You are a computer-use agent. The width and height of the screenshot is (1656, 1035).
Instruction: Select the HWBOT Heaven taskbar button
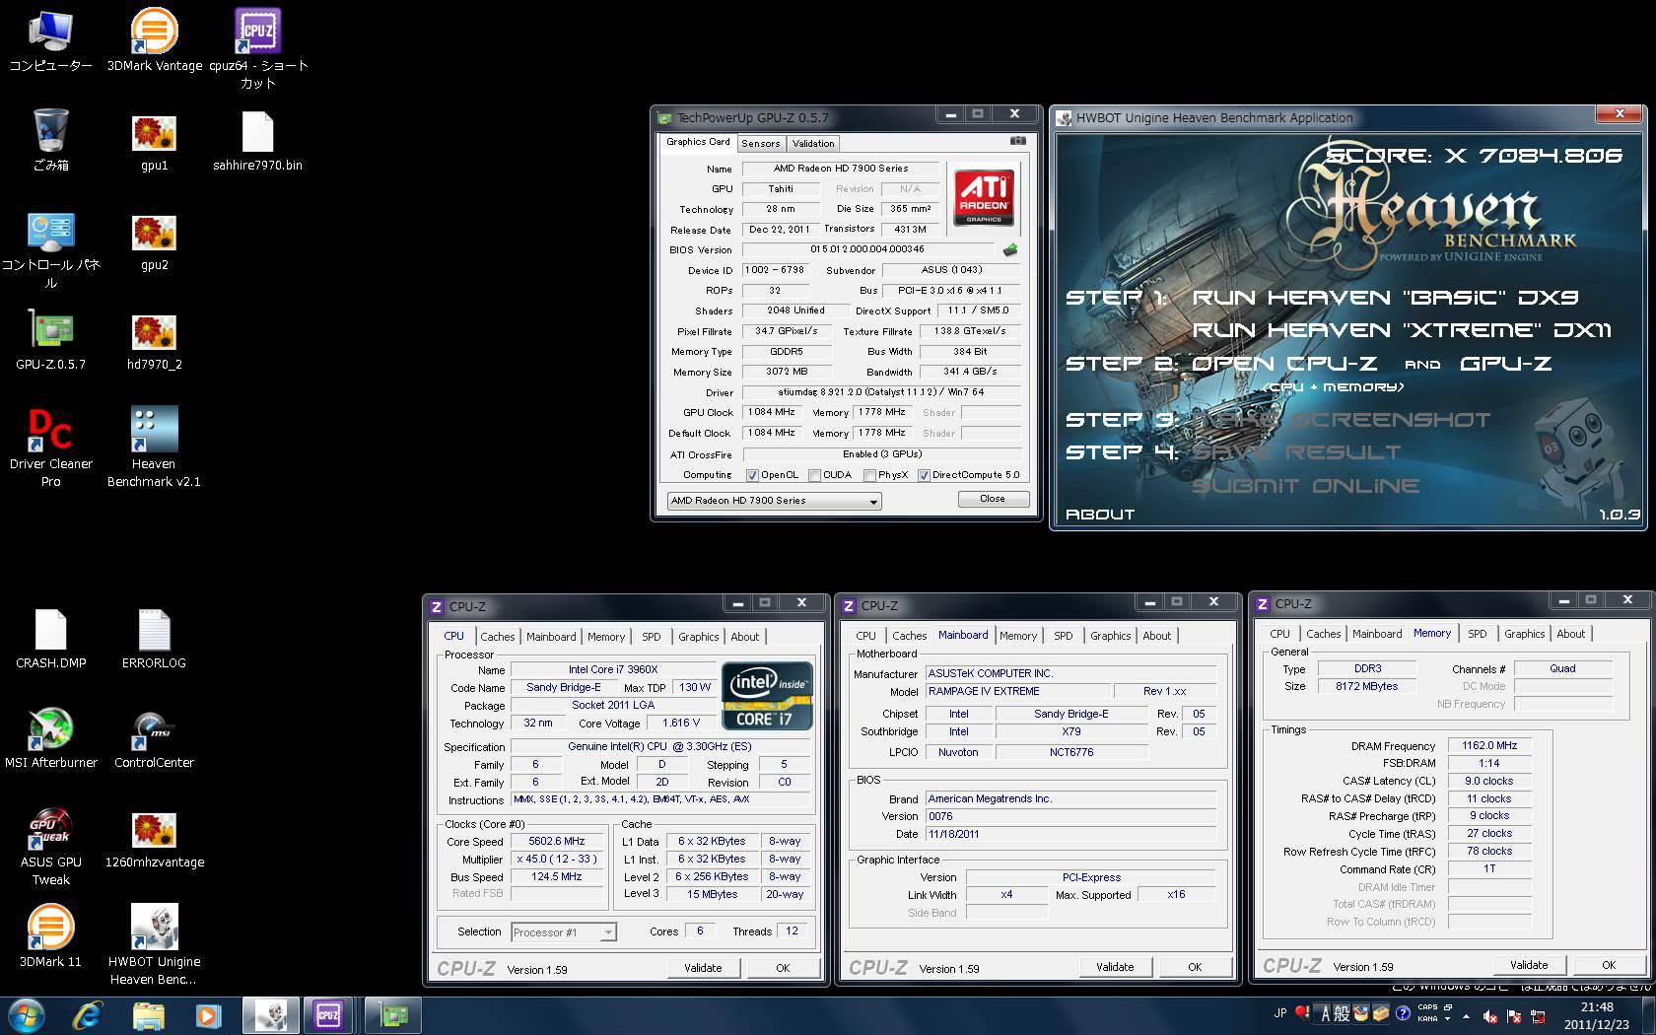point(271,1014)
